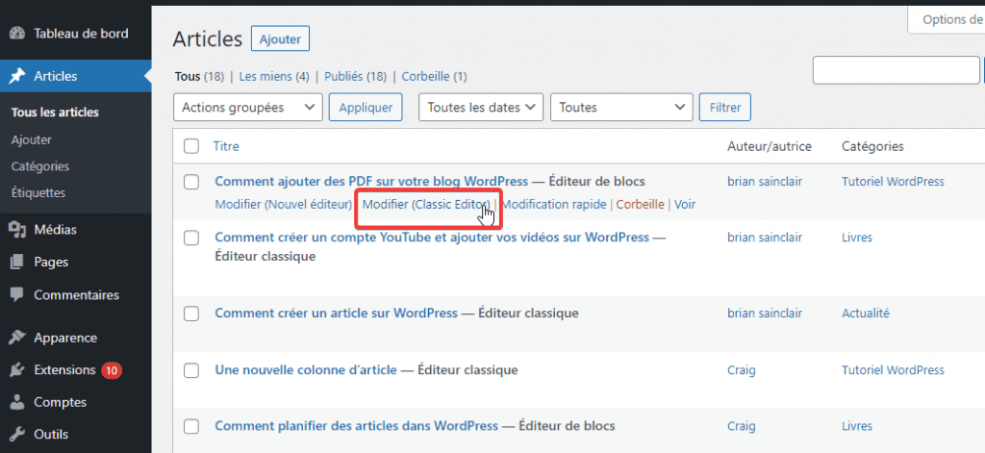Click the Voir link for PDF article
Image resolution: width=985 pixels, height=453 pixels.
(685, 204)
